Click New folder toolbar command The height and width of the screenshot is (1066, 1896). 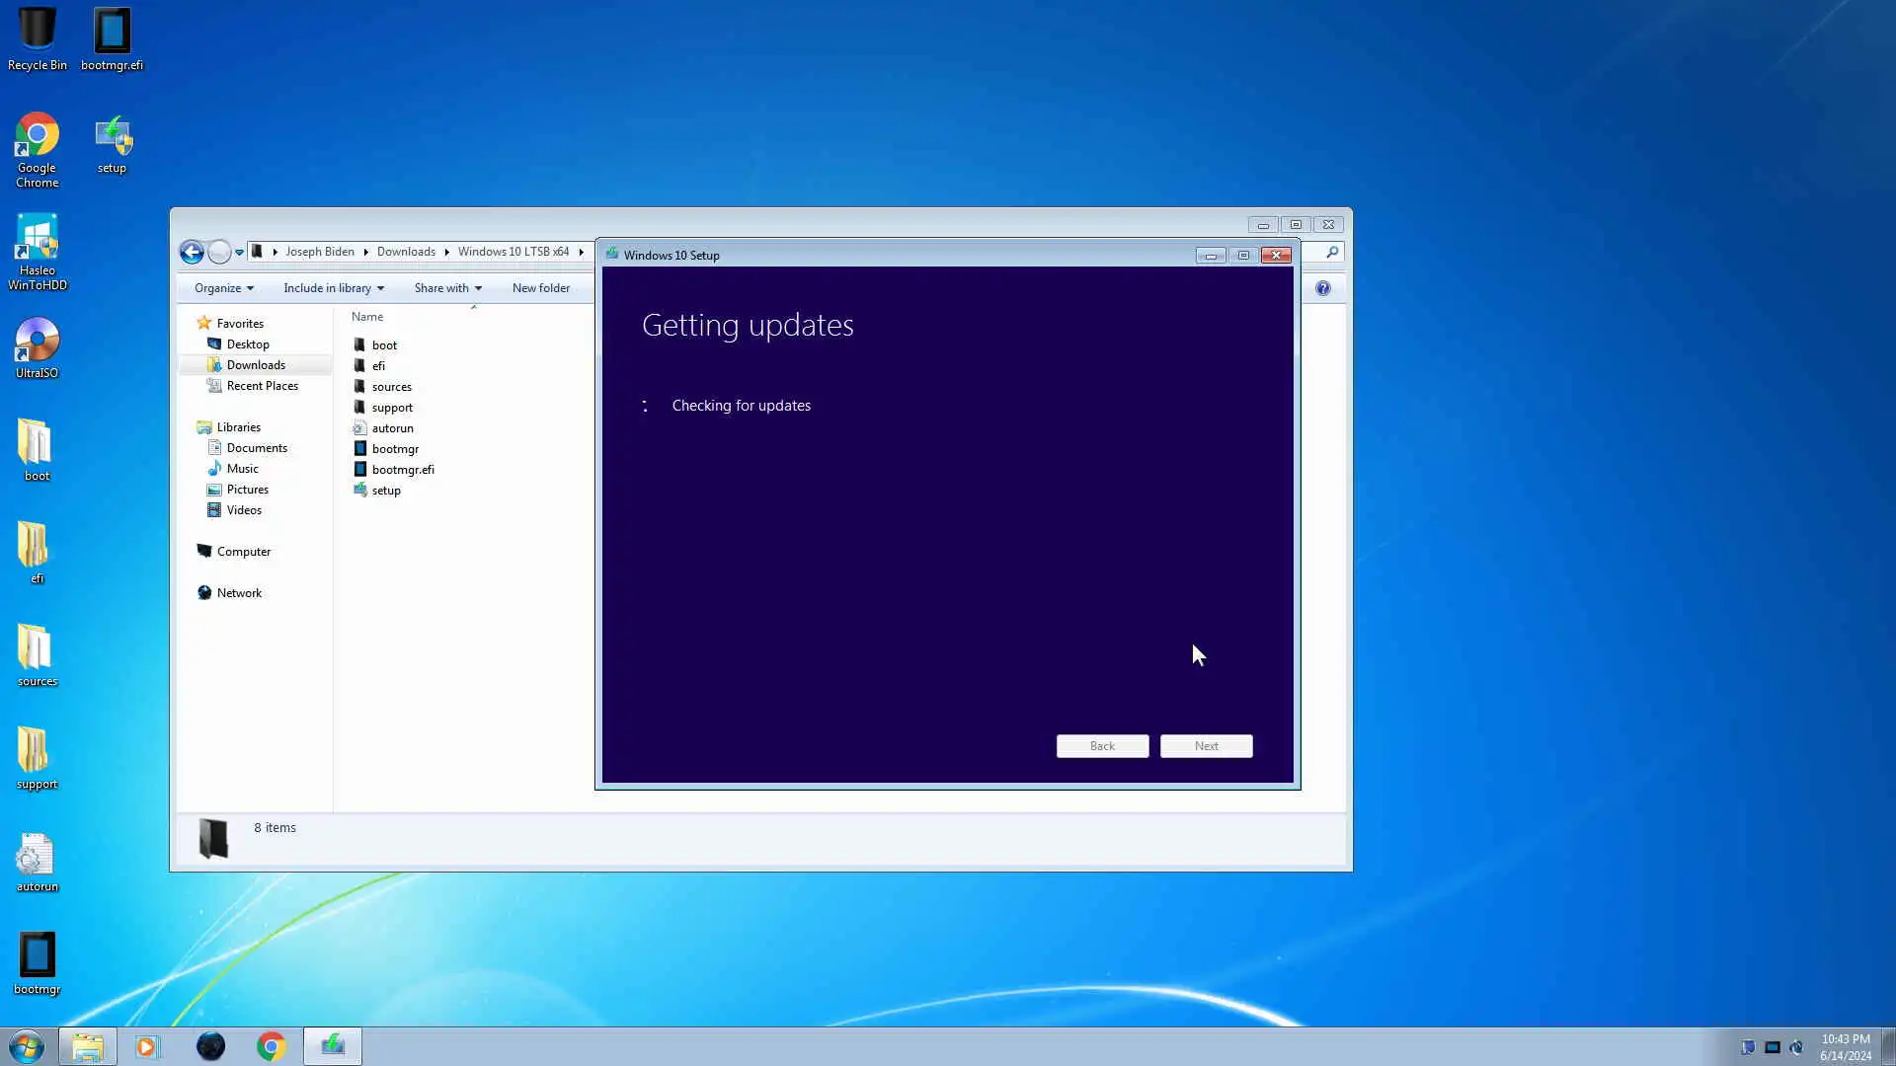click(x=540, y=288)
